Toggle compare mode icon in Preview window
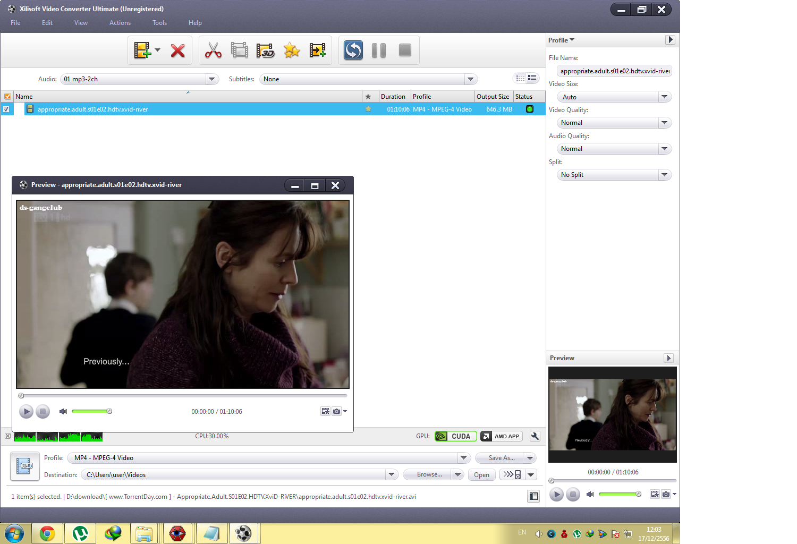This screenshot has height=544, width=797. (x=326, y=411)
